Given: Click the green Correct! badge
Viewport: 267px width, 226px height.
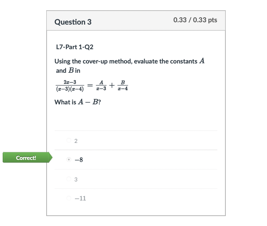Looking at the screenshot, I should click(27, 158).
